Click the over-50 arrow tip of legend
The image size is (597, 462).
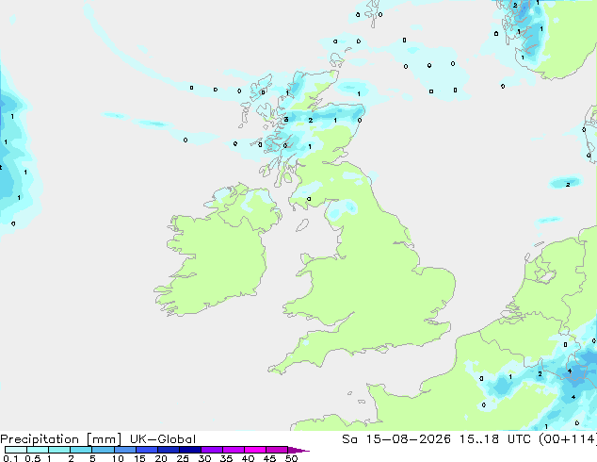click(x=298, y=450)
